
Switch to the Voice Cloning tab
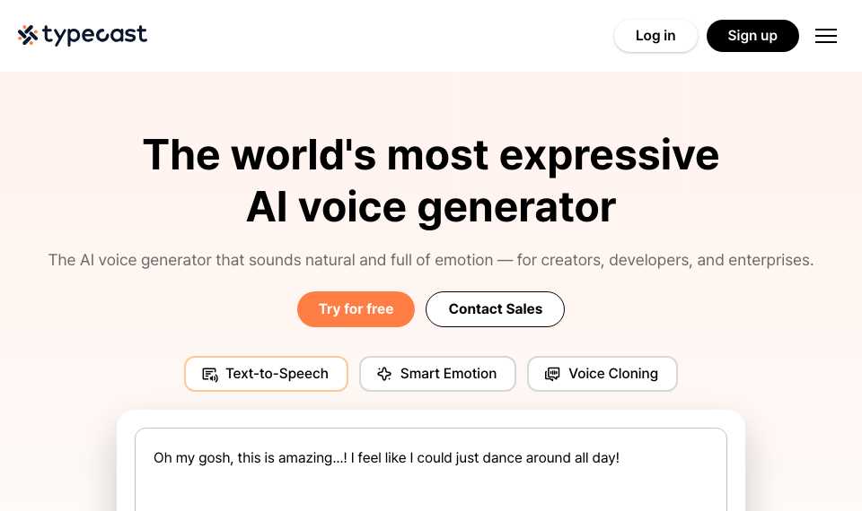(603, 374)
